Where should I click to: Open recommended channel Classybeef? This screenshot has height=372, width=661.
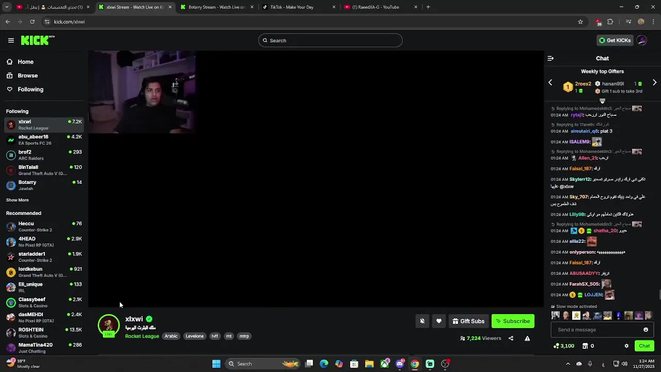click(x=44, y=302)
